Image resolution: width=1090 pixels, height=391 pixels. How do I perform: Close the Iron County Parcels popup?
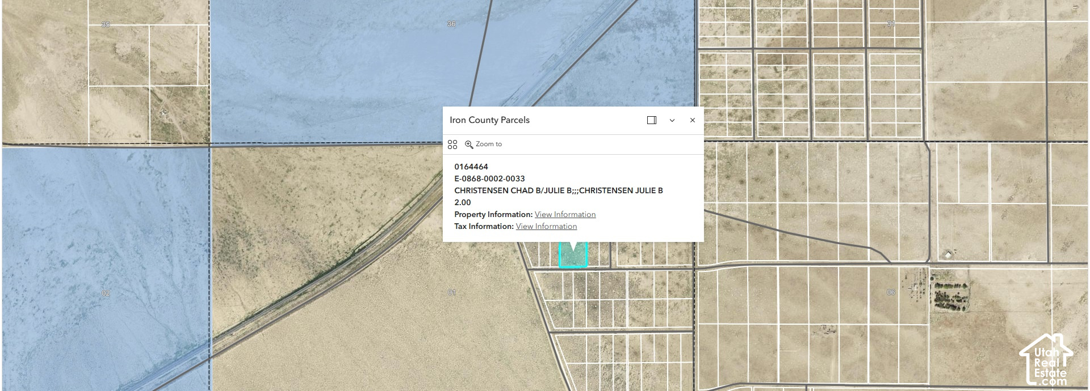click(693, 120)
